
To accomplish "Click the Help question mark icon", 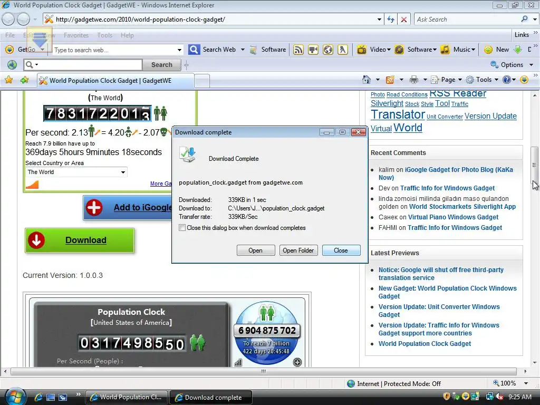I will pos(506,80).
